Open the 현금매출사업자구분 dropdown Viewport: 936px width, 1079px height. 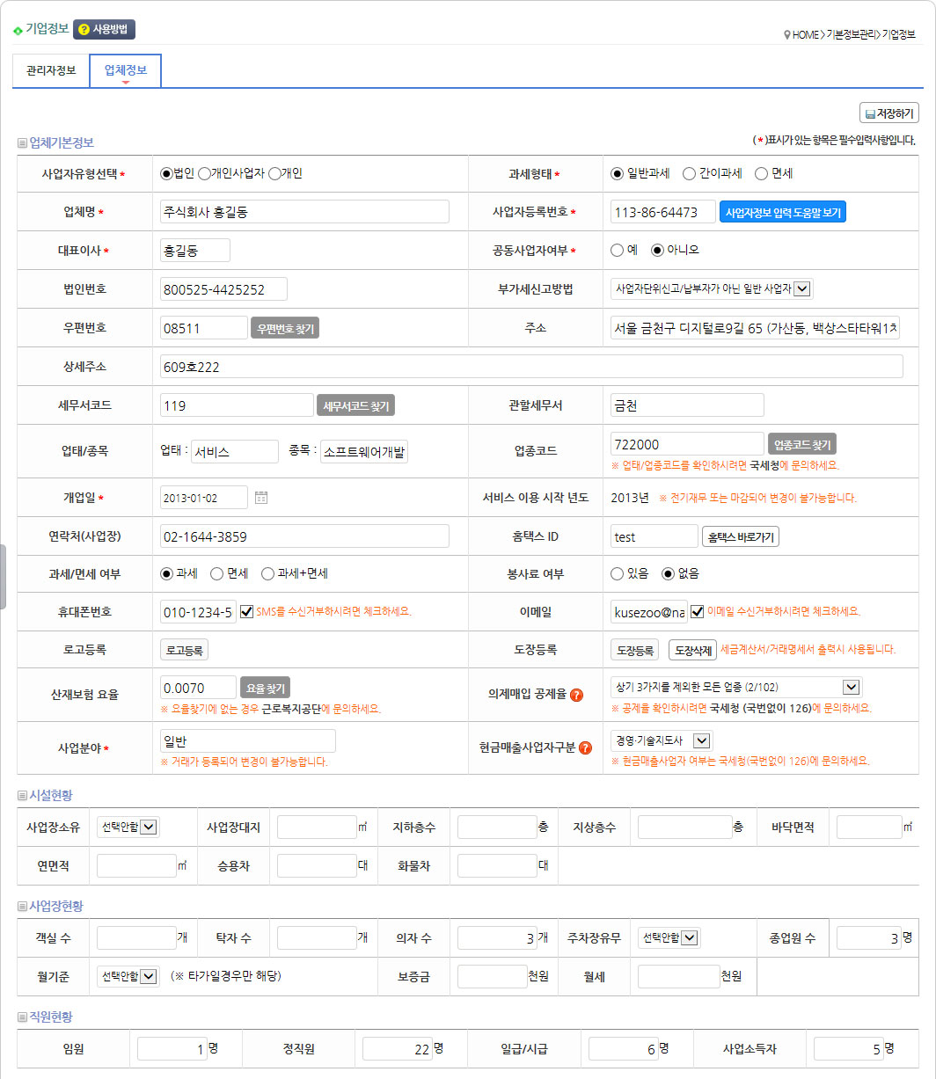click(x=662, y=740)
